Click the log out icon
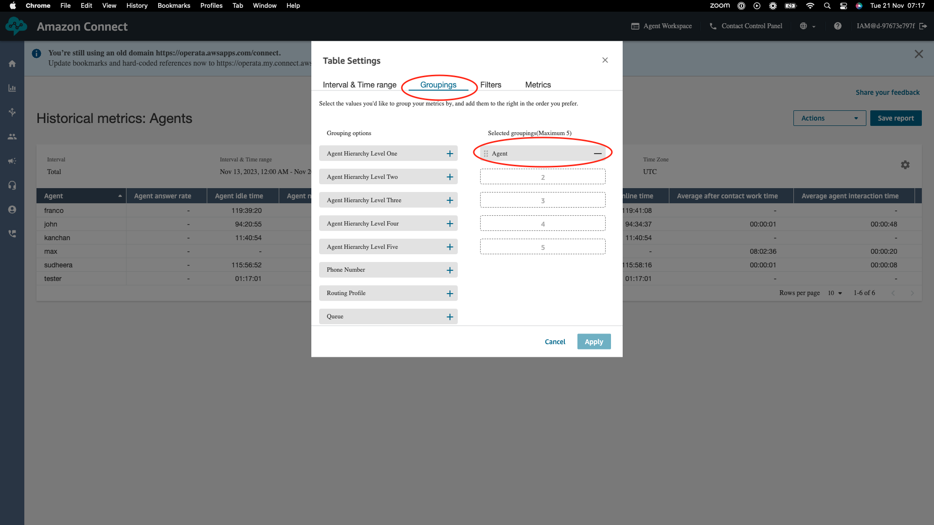 (923, 26)
